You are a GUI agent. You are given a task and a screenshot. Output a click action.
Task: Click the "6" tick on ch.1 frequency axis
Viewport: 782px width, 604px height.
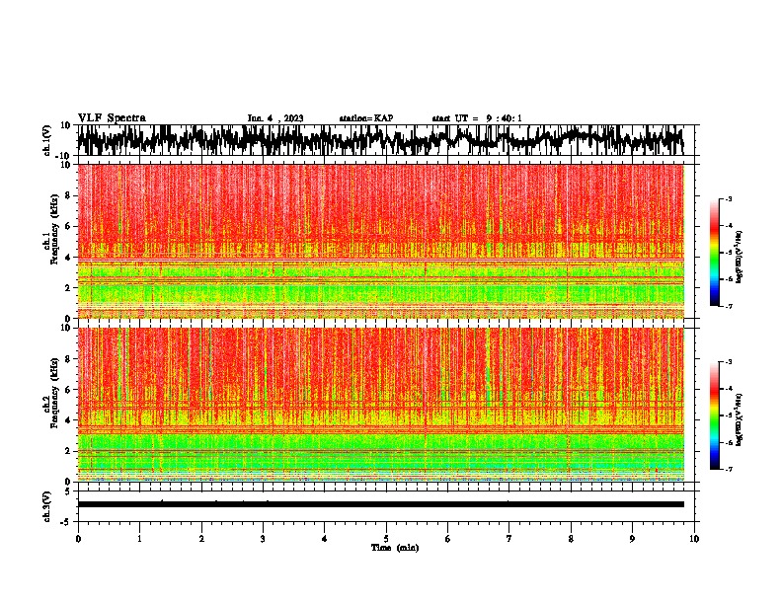click(69, 226)
